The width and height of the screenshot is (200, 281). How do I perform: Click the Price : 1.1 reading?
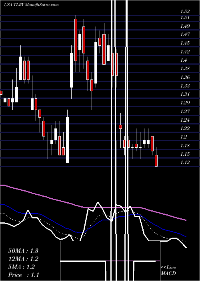tap(24, 275)
